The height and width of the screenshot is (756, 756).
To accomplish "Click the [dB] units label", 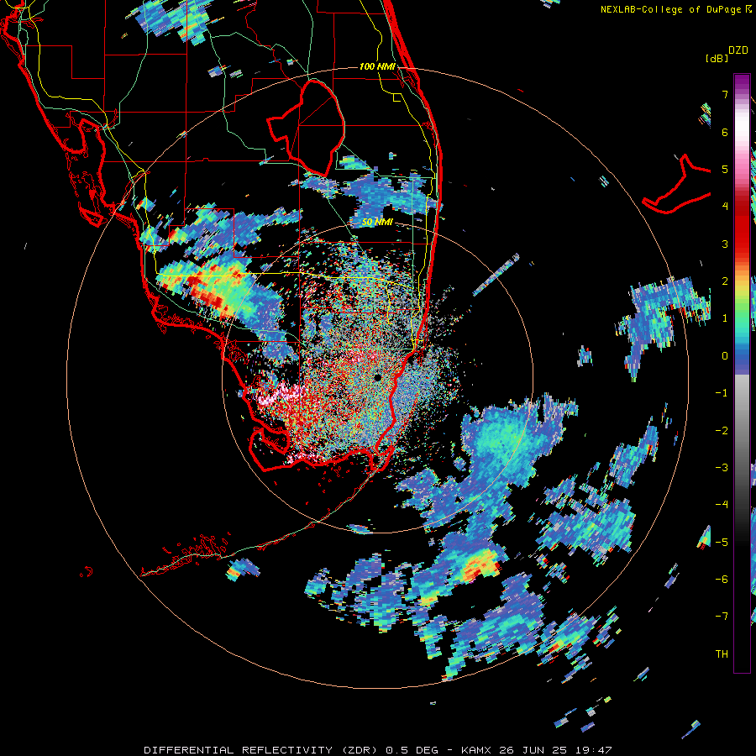I will coord(717,58).
